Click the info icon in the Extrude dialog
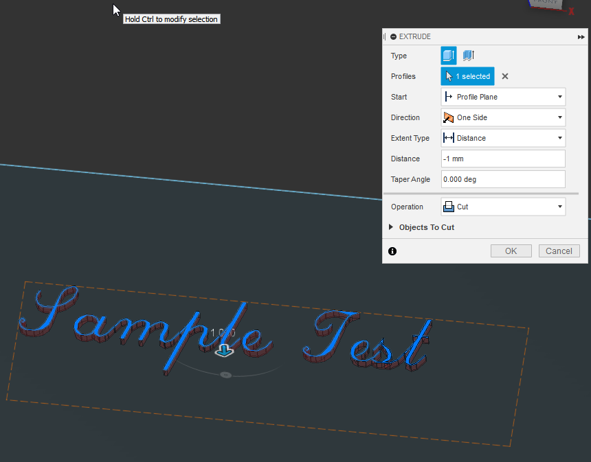The image size is (591, 462). click(392, 251)
